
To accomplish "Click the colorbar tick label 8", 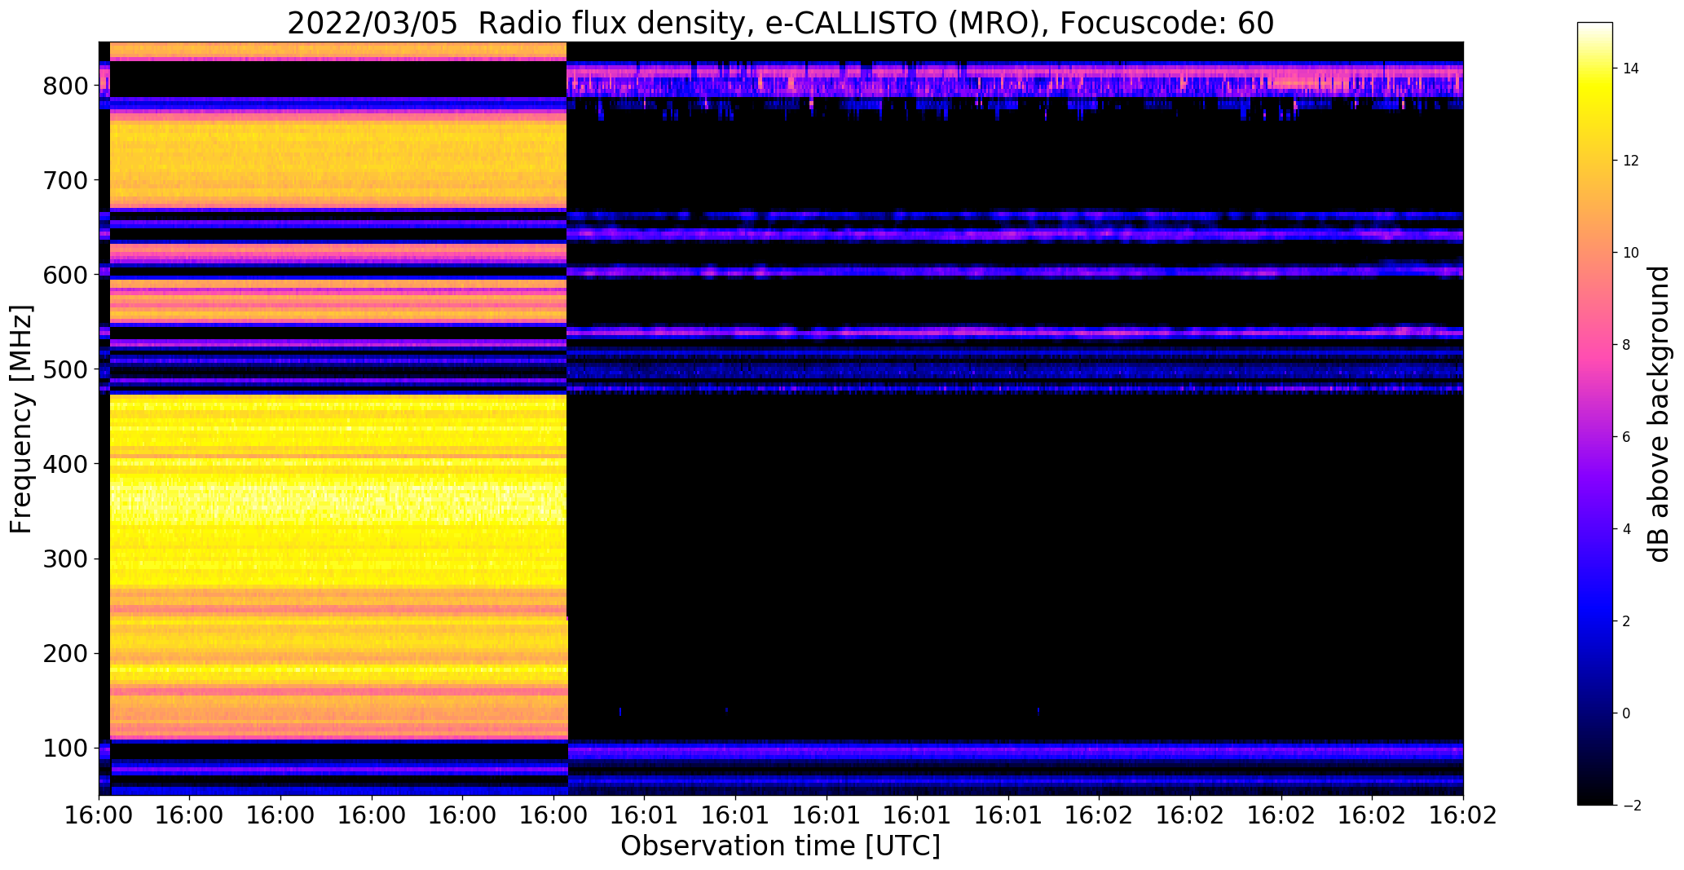I will coord(1627,345).
